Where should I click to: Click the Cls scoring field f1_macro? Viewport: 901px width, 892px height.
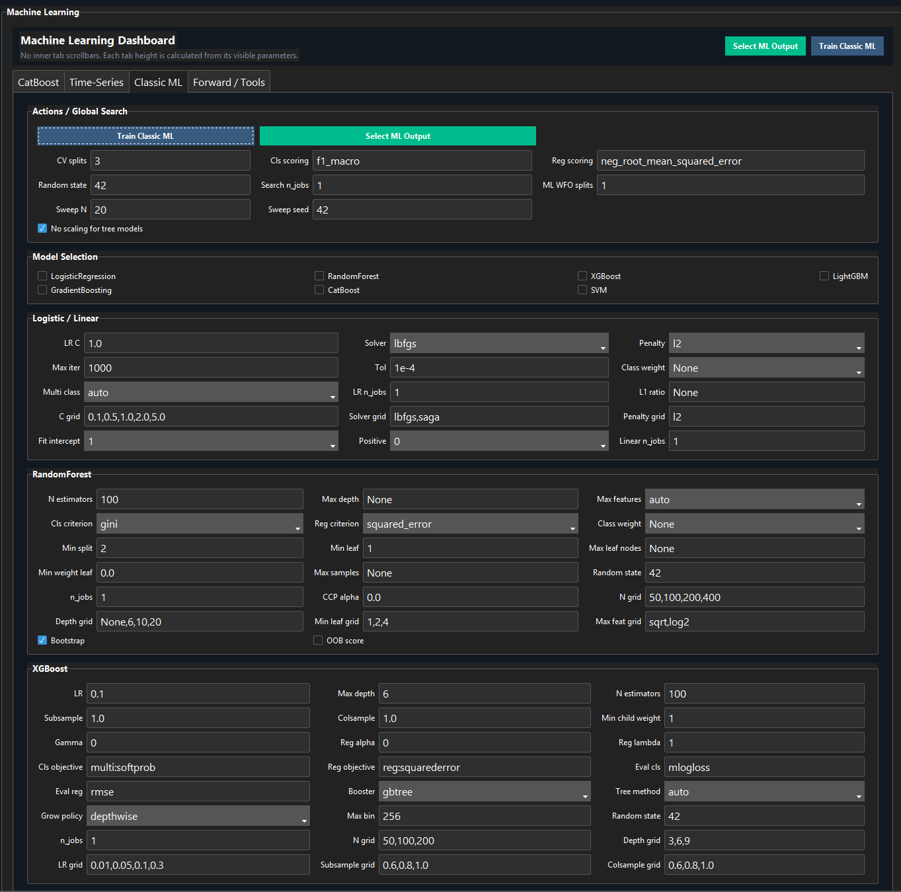422,161
